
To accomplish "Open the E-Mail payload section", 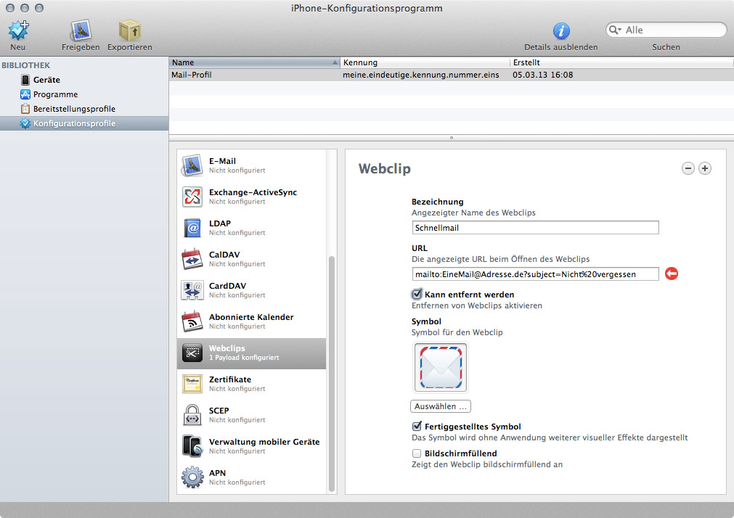I will 252,165.
